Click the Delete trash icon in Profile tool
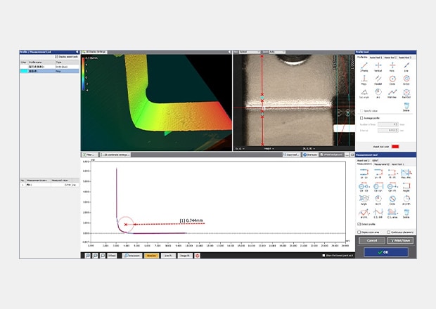This screenshot has width=436, height=309. pos(406,105)
